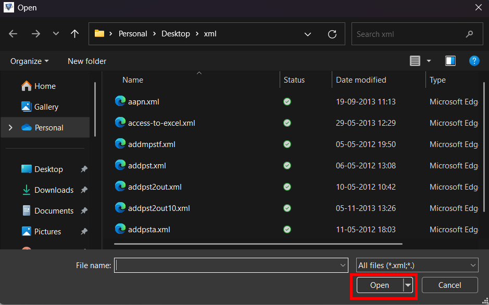Viewport: 489px width, 305px height.
Task: Open the Organize menu
Action: [30, 61]
